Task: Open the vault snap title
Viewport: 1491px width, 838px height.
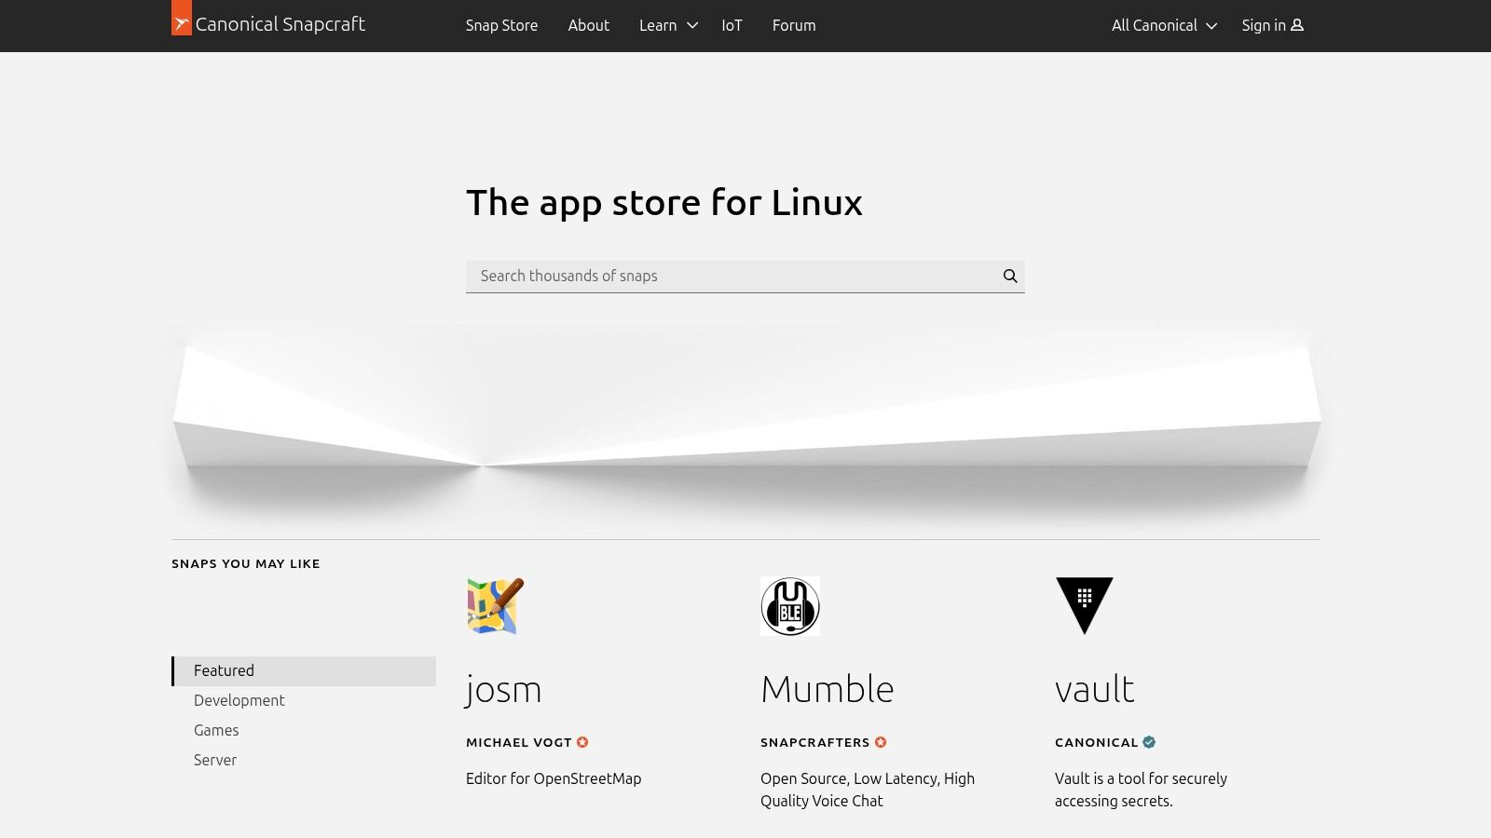Action: click(x=1094, y=689)
